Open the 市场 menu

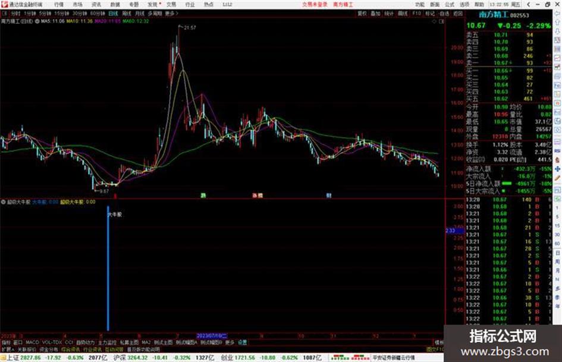[x=77, y=4]
